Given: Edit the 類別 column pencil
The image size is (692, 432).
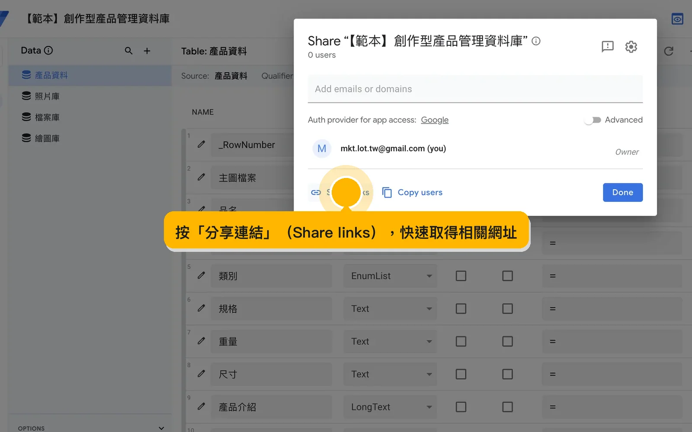Looking at the screenshot, I should [x=201, y=275].
